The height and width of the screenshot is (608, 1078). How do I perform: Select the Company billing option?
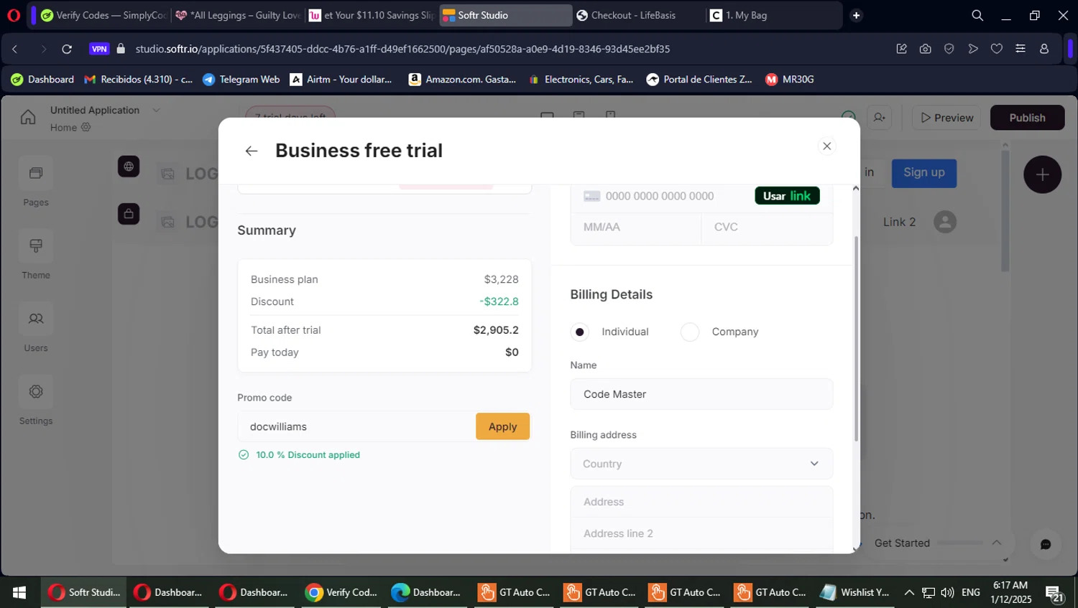pyautogui.click(x=690, y=332)
